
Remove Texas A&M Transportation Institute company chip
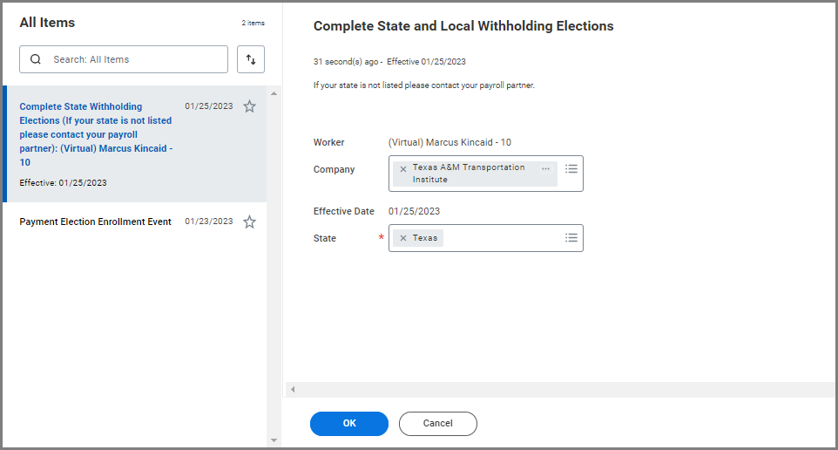(402, 169)
